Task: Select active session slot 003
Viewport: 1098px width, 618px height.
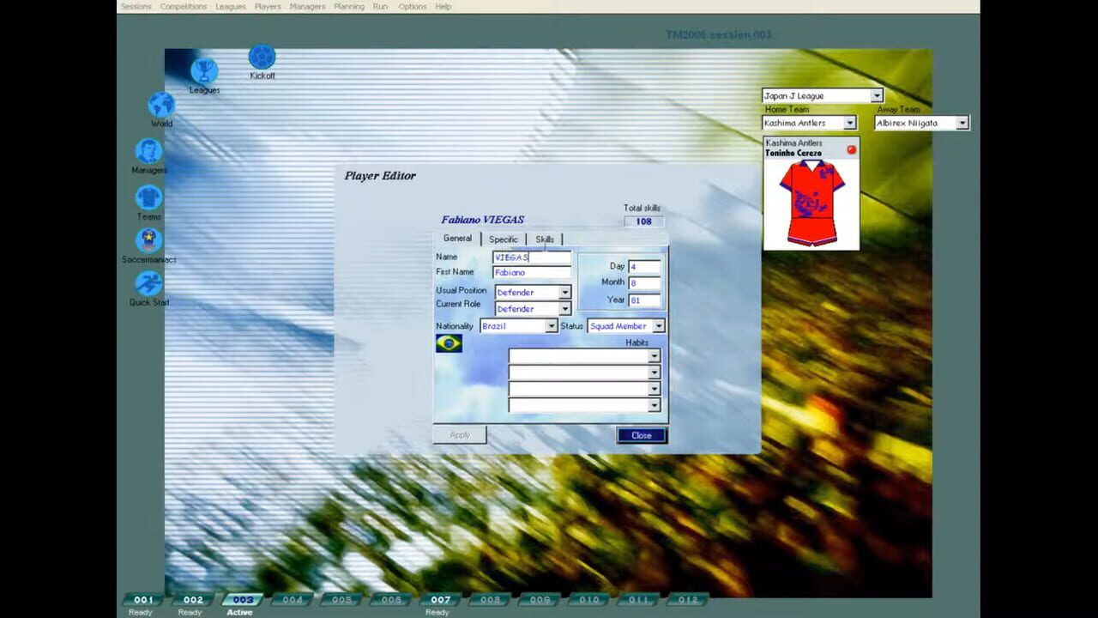Action: pos(243,600)
